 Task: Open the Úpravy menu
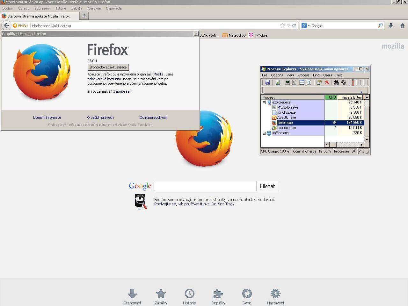[24, 8]
